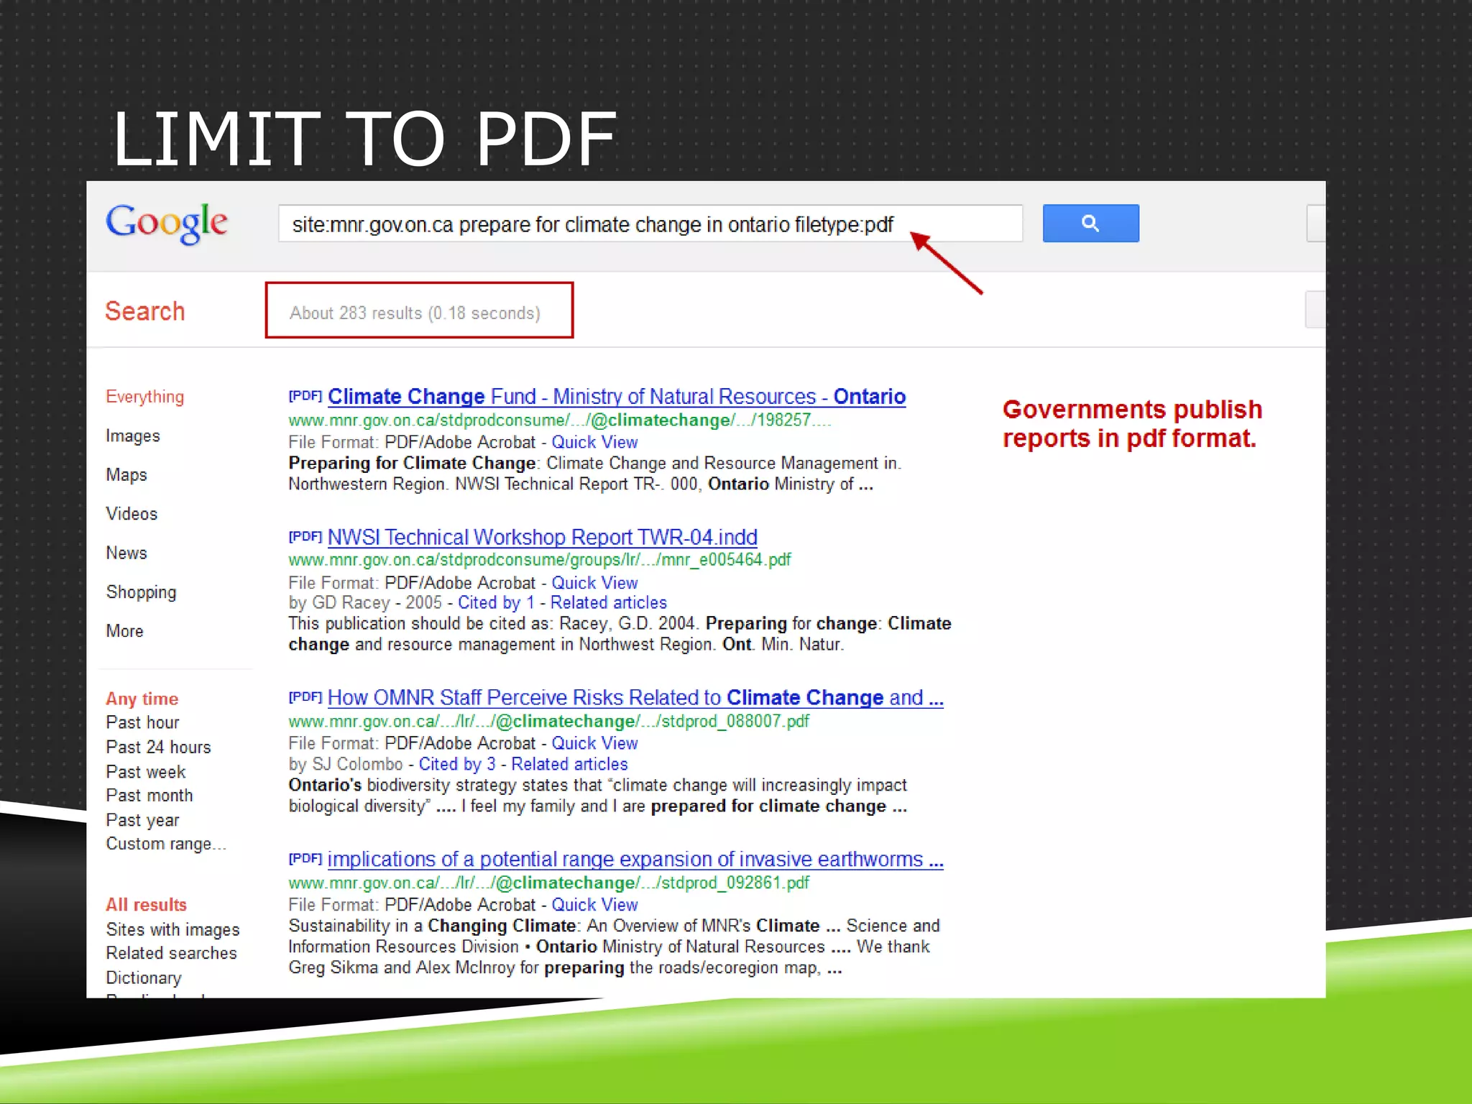Click the Google logo
This screenshot has width=1472, height=1104.
166,224
